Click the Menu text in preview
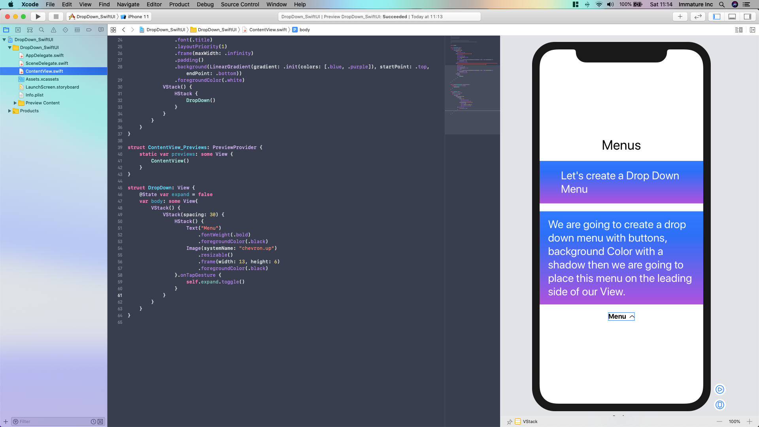The height and width of the screenshot is (427, 759). [x=617, y=316]
